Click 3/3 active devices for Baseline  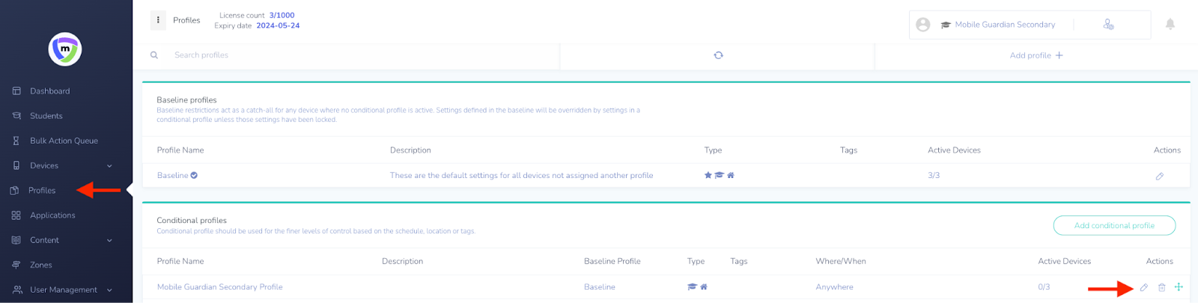tap(934, 175)
